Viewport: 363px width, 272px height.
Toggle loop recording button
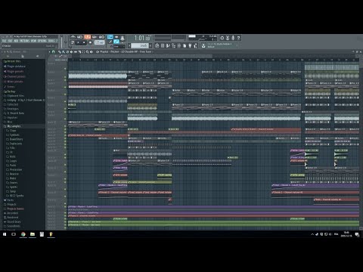coord(101,37)
